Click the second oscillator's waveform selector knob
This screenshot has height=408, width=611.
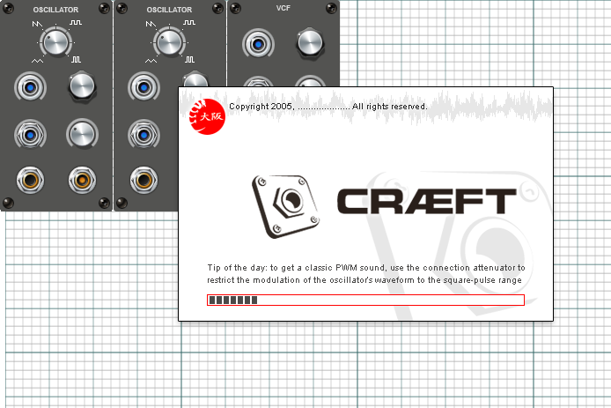coord(169,41)
